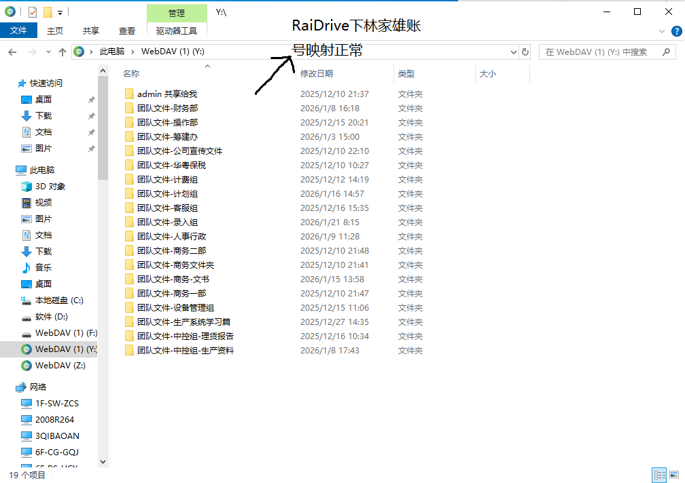Open the 驱动器工具 ribbon tab
The width and height of the screenshot is (685, 483).
[177, 31]
